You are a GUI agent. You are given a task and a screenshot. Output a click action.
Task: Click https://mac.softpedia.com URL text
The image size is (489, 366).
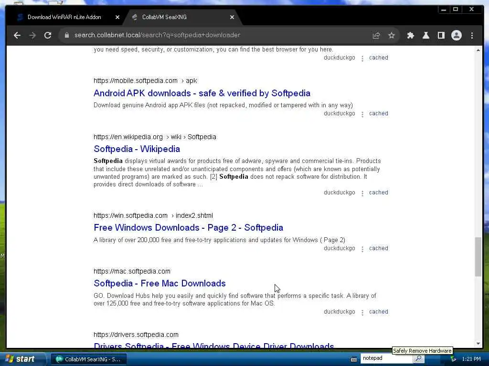(132, 271)
